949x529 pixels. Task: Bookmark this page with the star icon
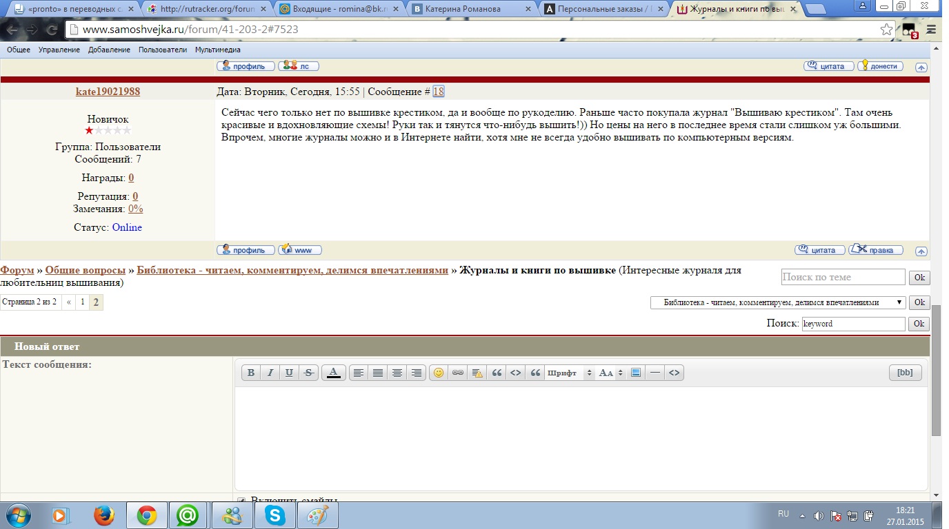pos(887,30)
